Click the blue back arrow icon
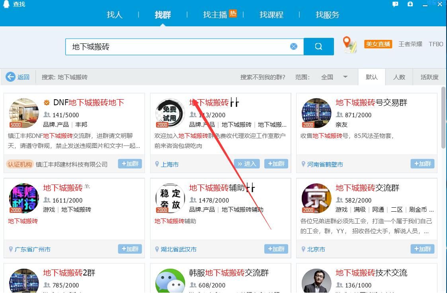 (10, 77)
